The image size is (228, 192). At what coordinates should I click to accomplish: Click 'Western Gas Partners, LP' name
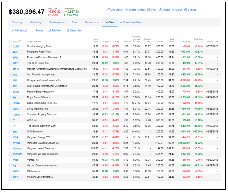point(41,177)
